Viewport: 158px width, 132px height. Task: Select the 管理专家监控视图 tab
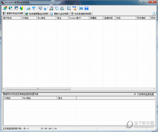13,13
